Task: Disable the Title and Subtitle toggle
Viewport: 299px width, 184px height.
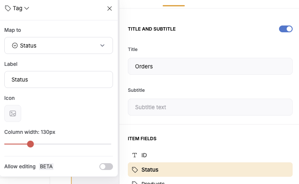Action: [286, 29]
